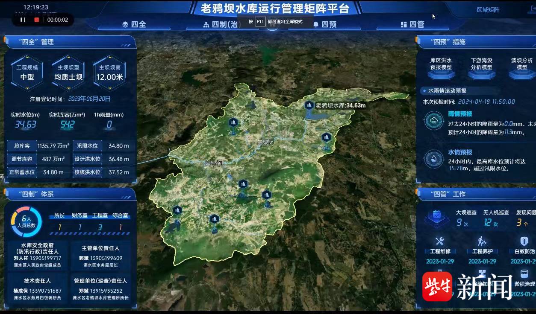Click the 水情预报 water drop icon
This screenshot has width=536, height=314.
[434, 159]
